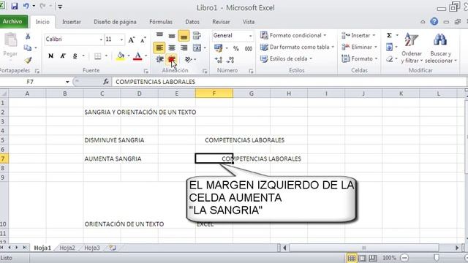Click the blue help question mark icon

pyautogui.click(x=434, y=21)
